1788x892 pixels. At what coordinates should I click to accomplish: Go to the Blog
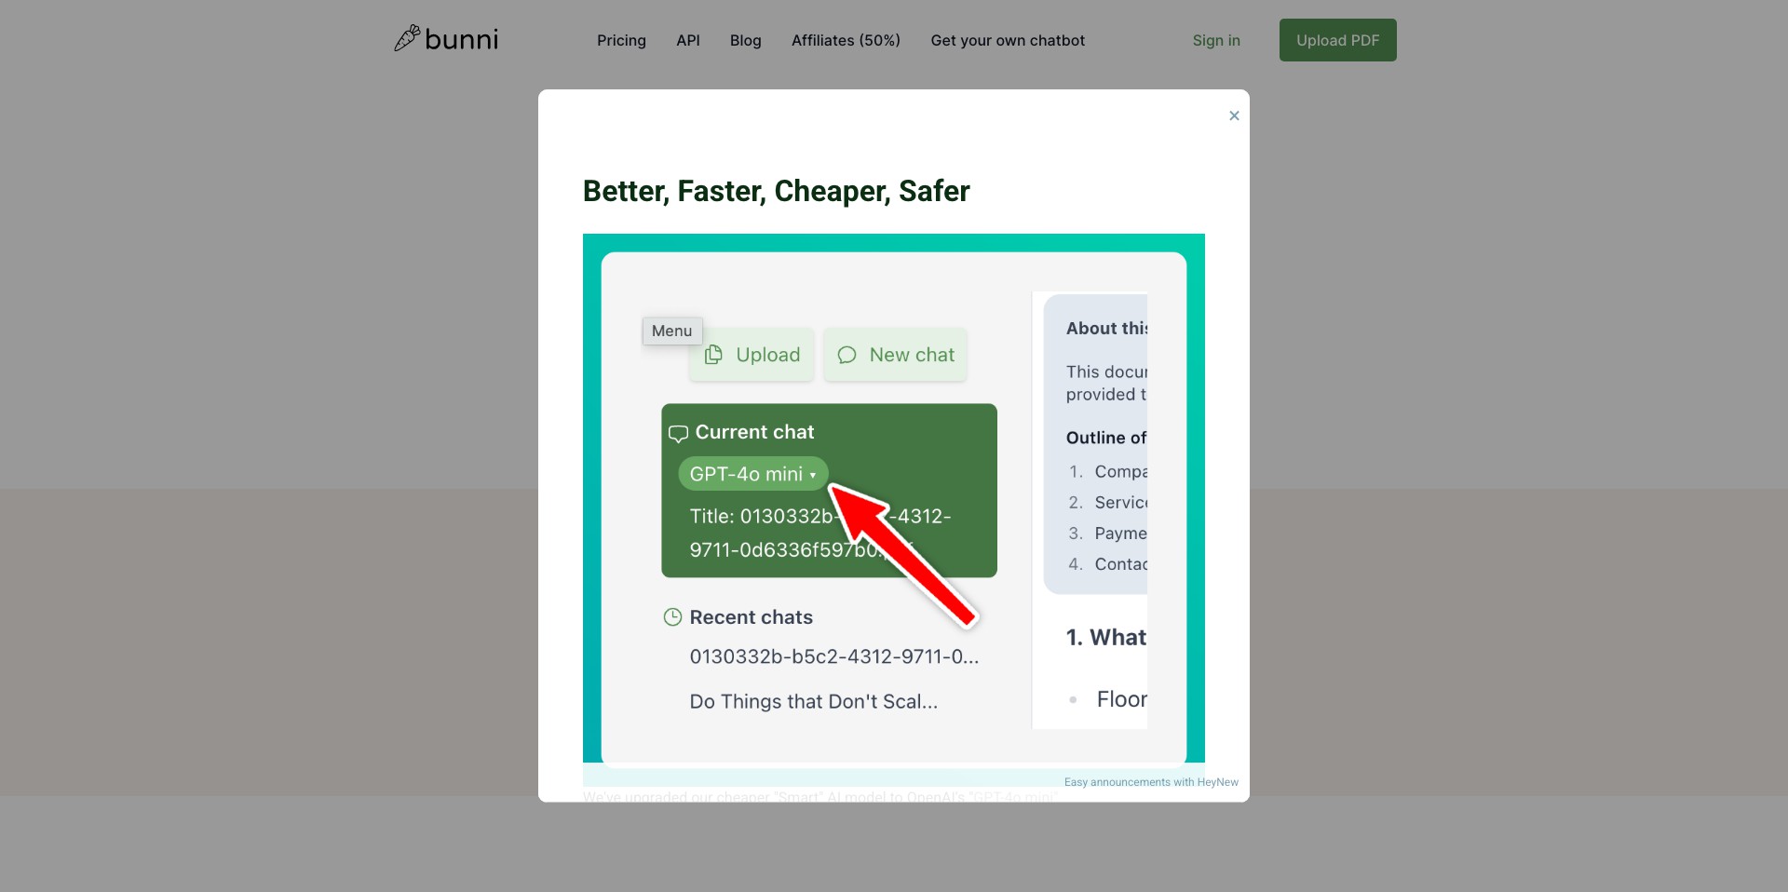[x=746, y=40]
